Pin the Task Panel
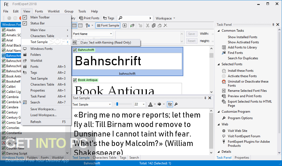The width and height of the screenshot is (282, 166). click(x=273, y=25)
